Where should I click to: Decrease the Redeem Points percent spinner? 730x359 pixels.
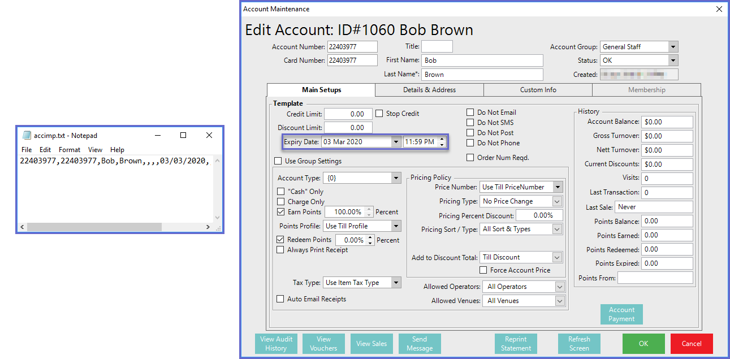371,243
